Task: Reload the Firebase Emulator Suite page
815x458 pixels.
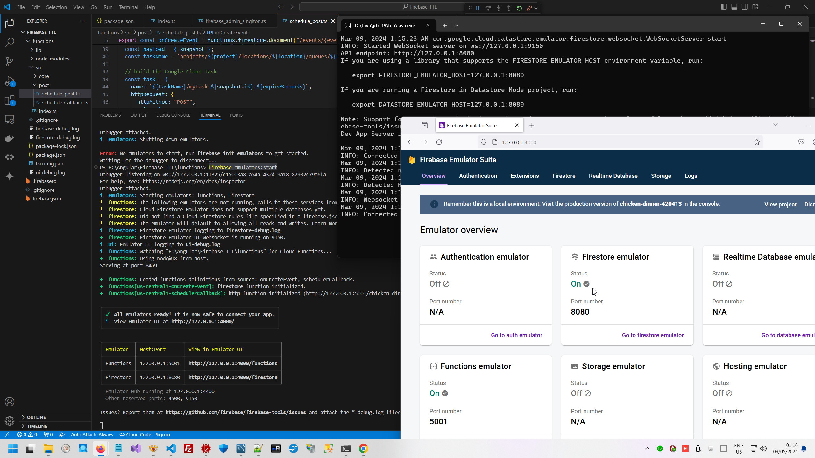Action: pos(439,142)
